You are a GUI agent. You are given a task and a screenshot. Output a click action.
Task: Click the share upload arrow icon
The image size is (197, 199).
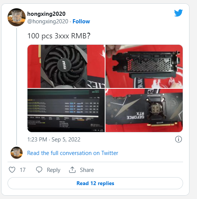[x=72, y=170]
